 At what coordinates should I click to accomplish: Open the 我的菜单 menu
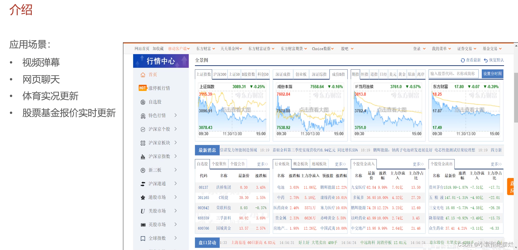tap(441, 49)
